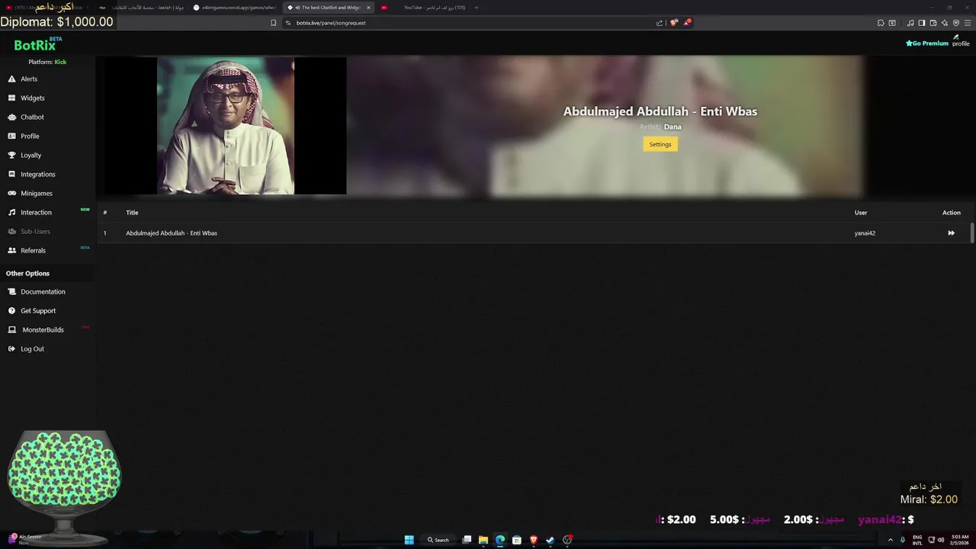The image size is (976, 549).
Task: Open File Explorer from the taskbar
Action: (483, 540)
